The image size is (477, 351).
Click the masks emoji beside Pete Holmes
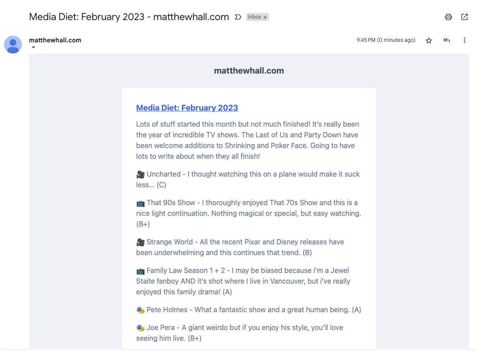(140, 310)
